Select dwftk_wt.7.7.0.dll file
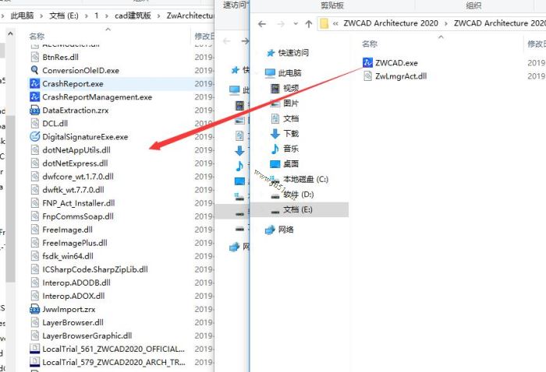The image size is (546, 372). coord(73,190)
